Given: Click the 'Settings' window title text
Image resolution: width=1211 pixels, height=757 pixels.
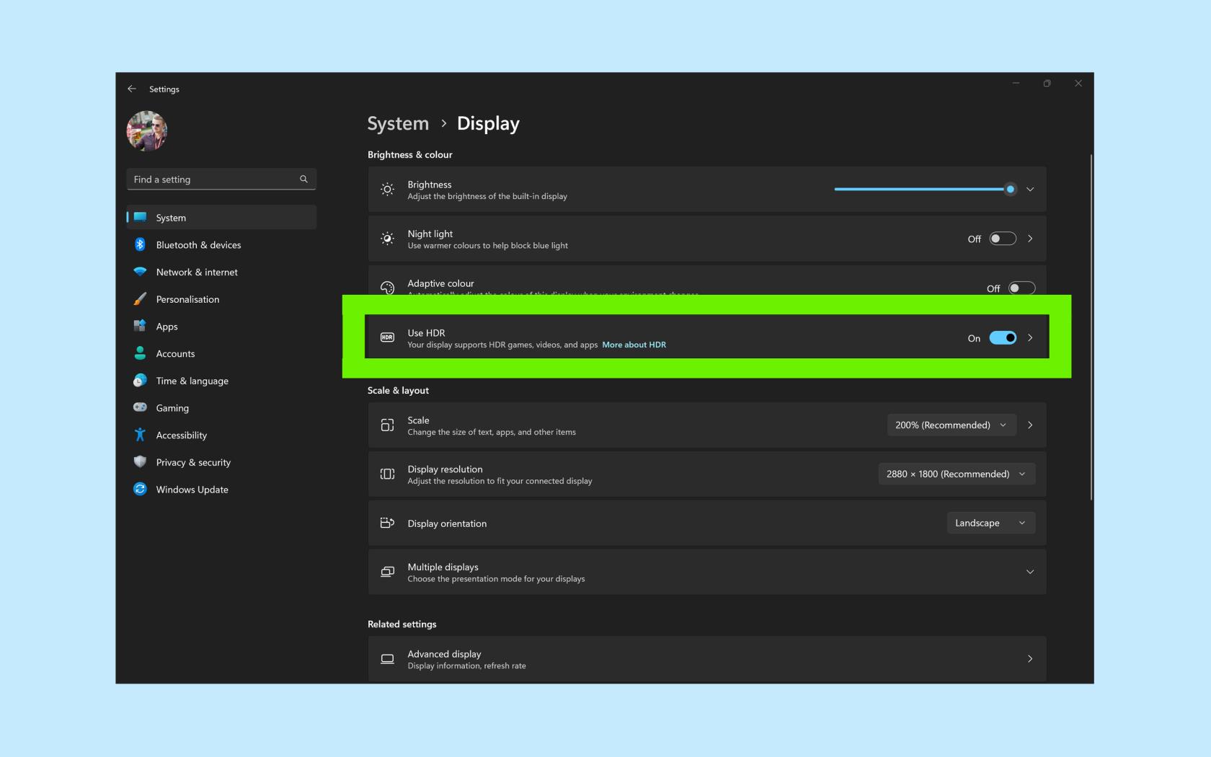Looking at the screenshot, I should click(x=164, y=89).
